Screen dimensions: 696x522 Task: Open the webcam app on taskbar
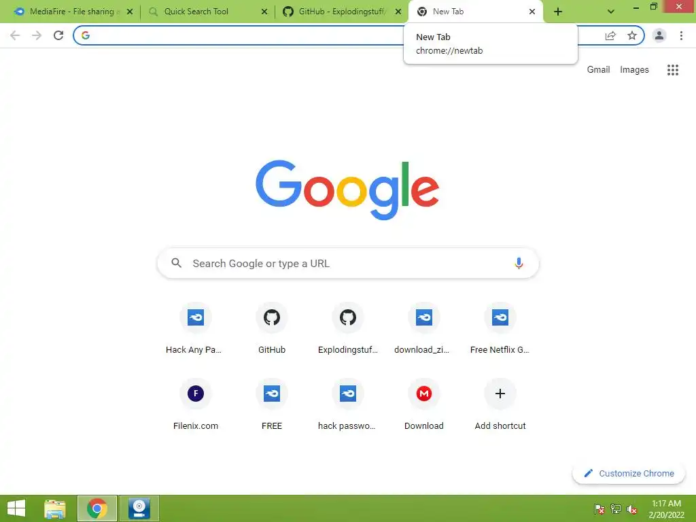pyautogui.click(x=139, y=508)
